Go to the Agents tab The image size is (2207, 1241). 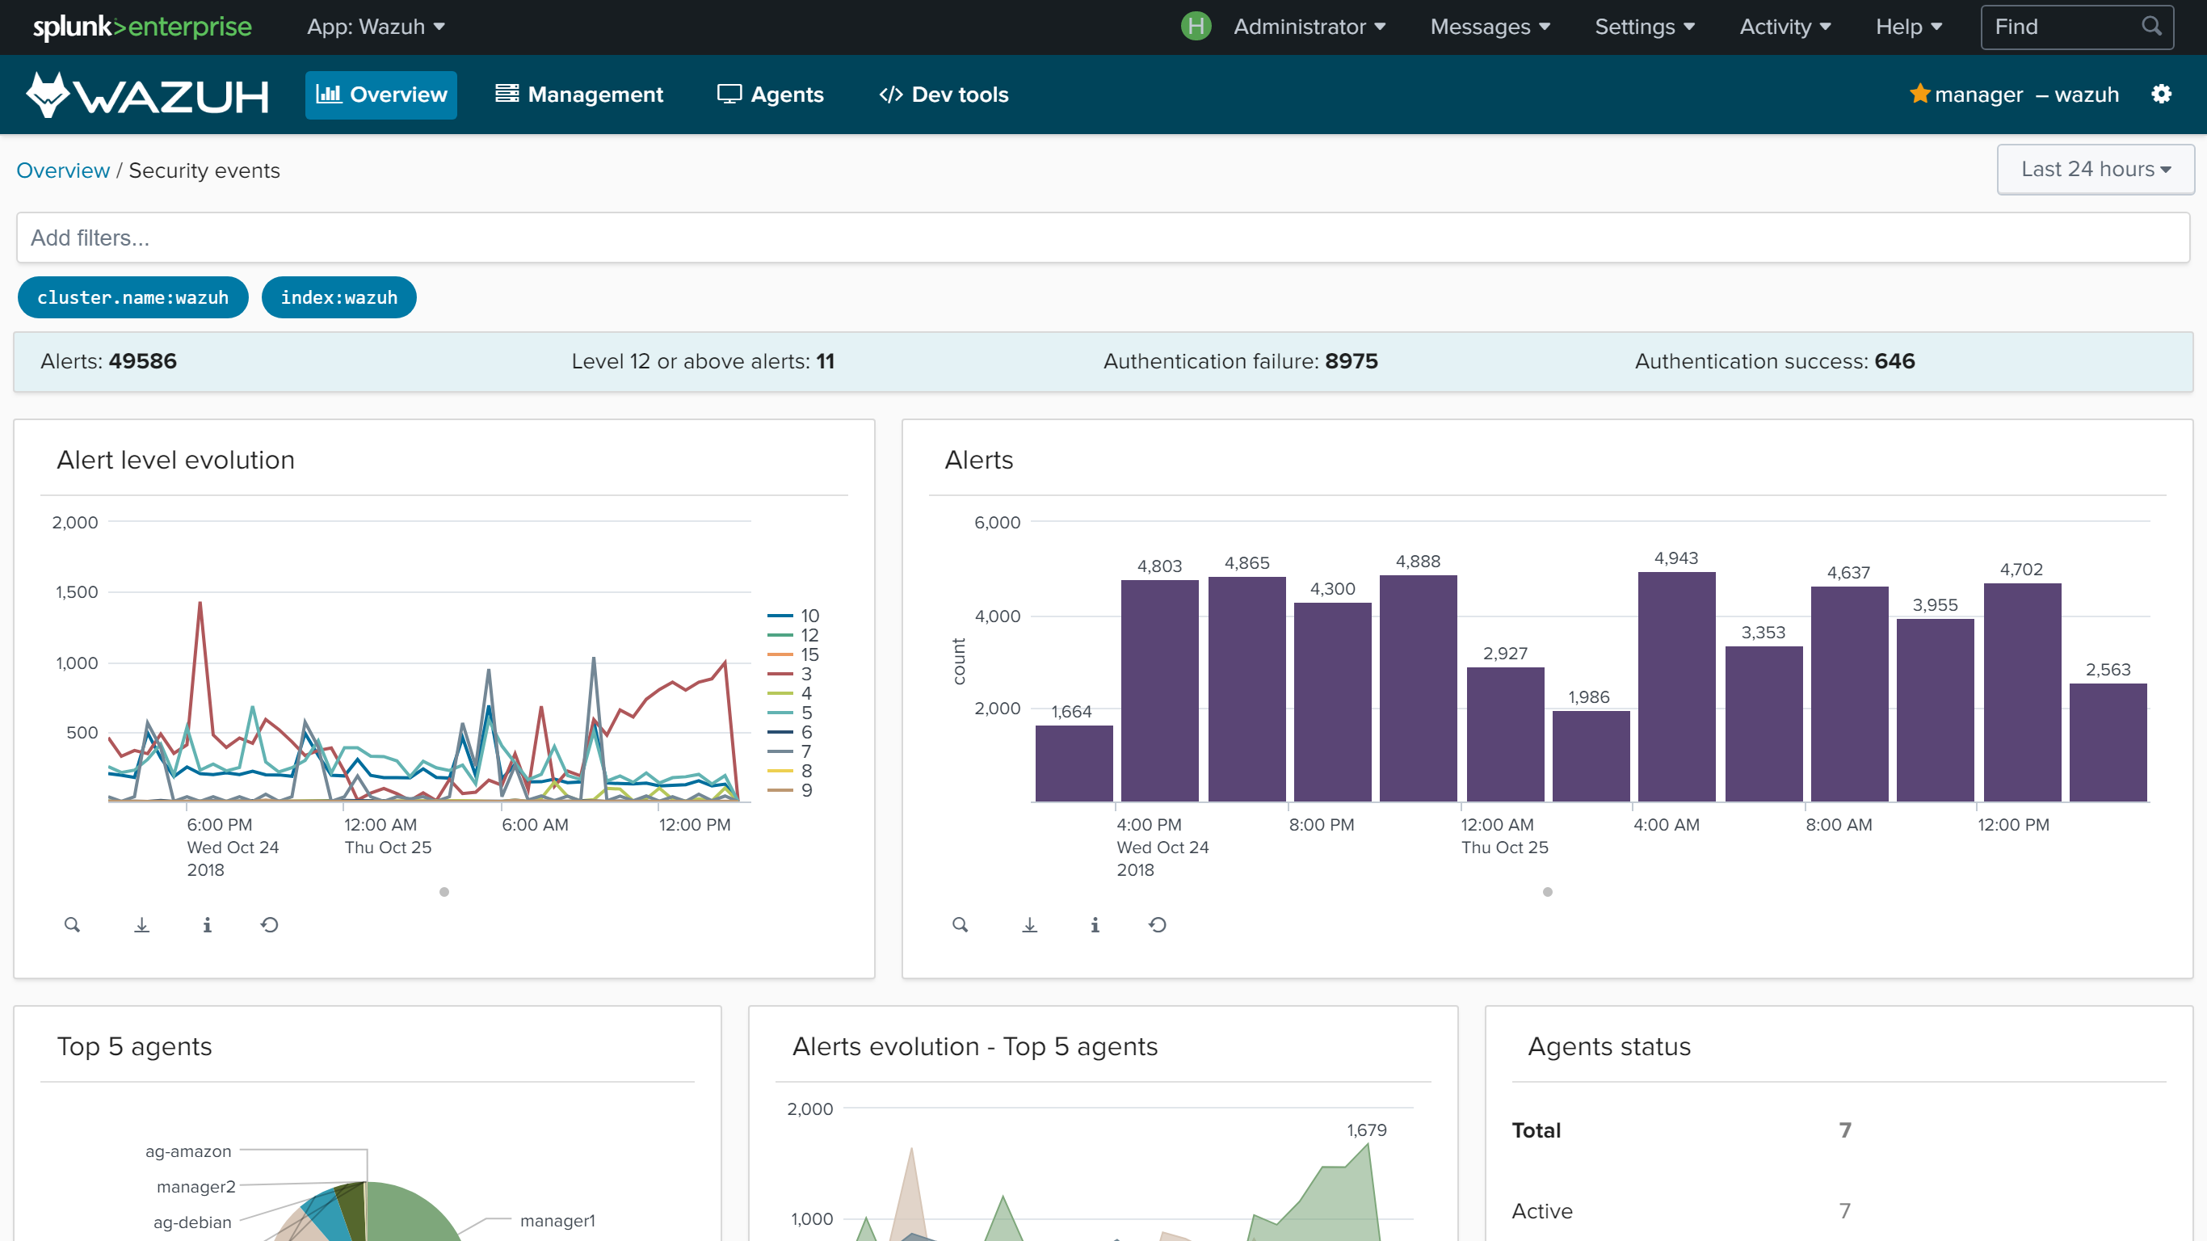click(770, 95)
